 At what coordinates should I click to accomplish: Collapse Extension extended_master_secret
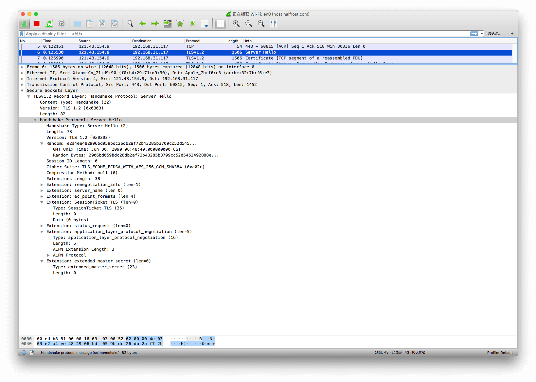pyautogui.click(x=42, y=261)
